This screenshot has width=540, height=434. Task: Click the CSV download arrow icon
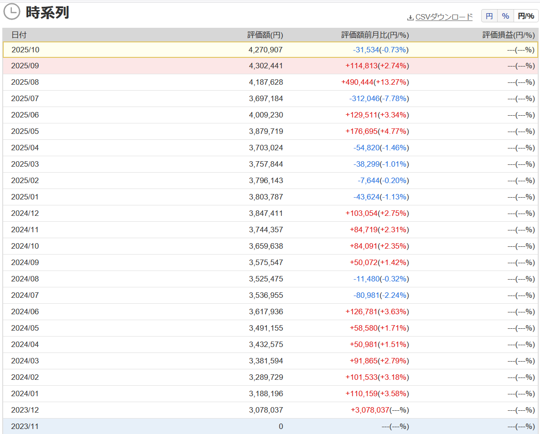point(410,18)
